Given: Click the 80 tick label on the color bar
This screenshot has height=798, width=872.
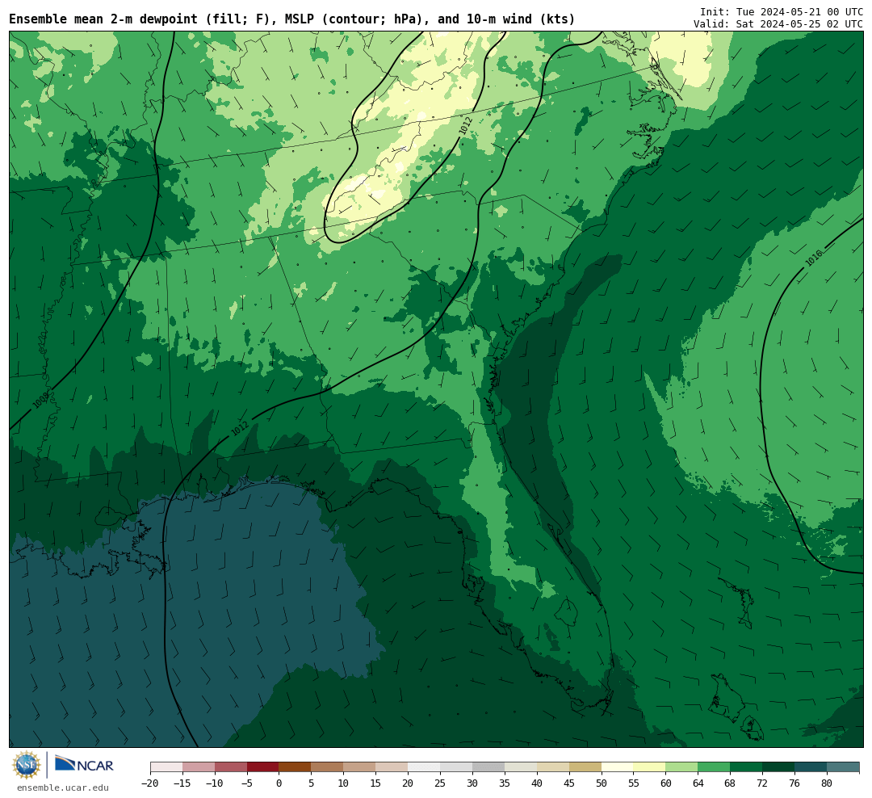Looking at the screenshot, I should point(828,783).
